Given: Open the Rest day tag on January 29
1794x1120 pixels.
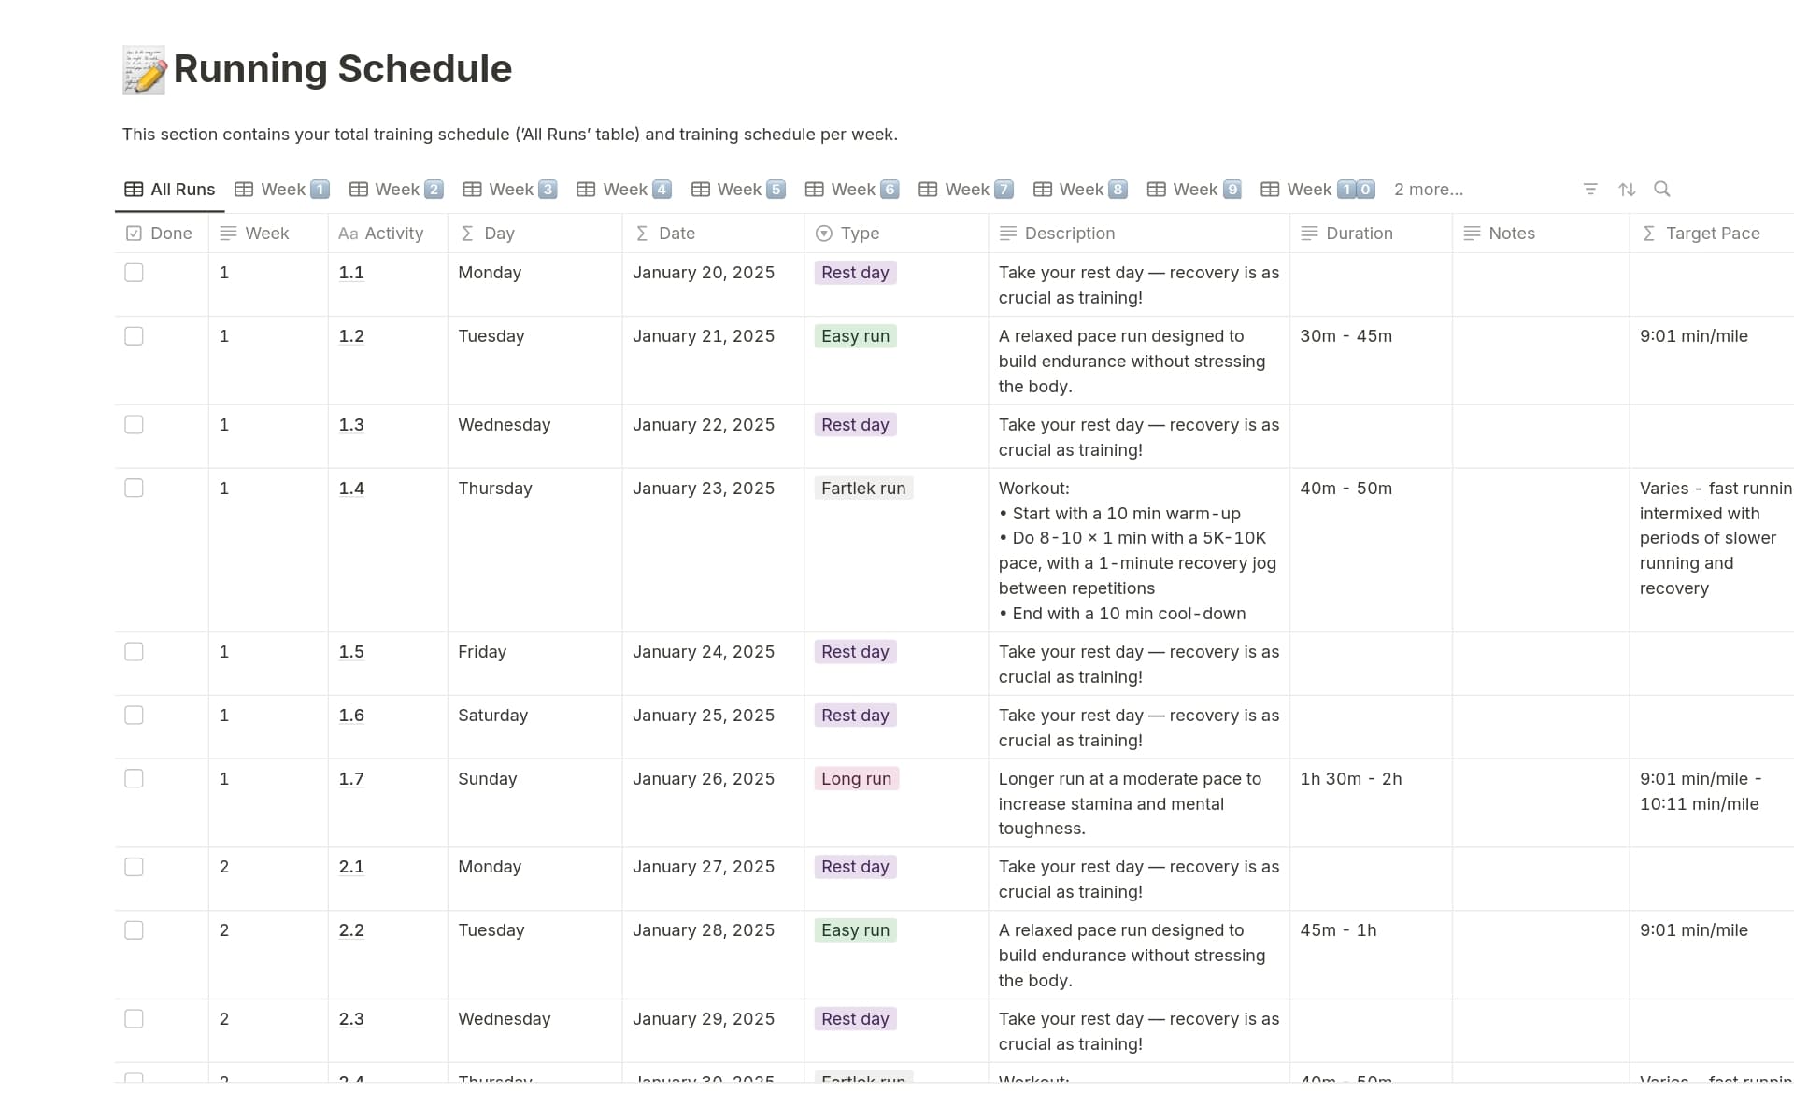Looking at the screenshot, I should (855, 1019).
